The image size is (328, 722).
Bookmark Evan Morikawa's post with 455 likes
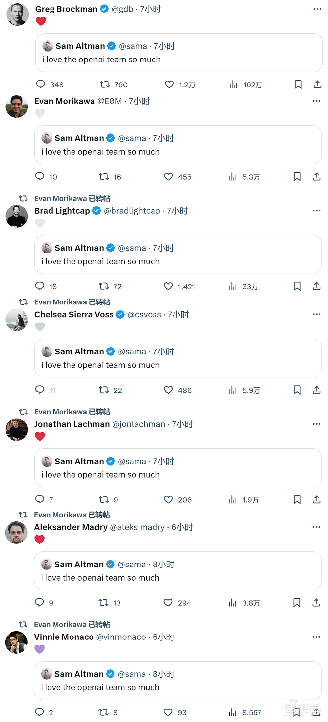coord(297,177)
